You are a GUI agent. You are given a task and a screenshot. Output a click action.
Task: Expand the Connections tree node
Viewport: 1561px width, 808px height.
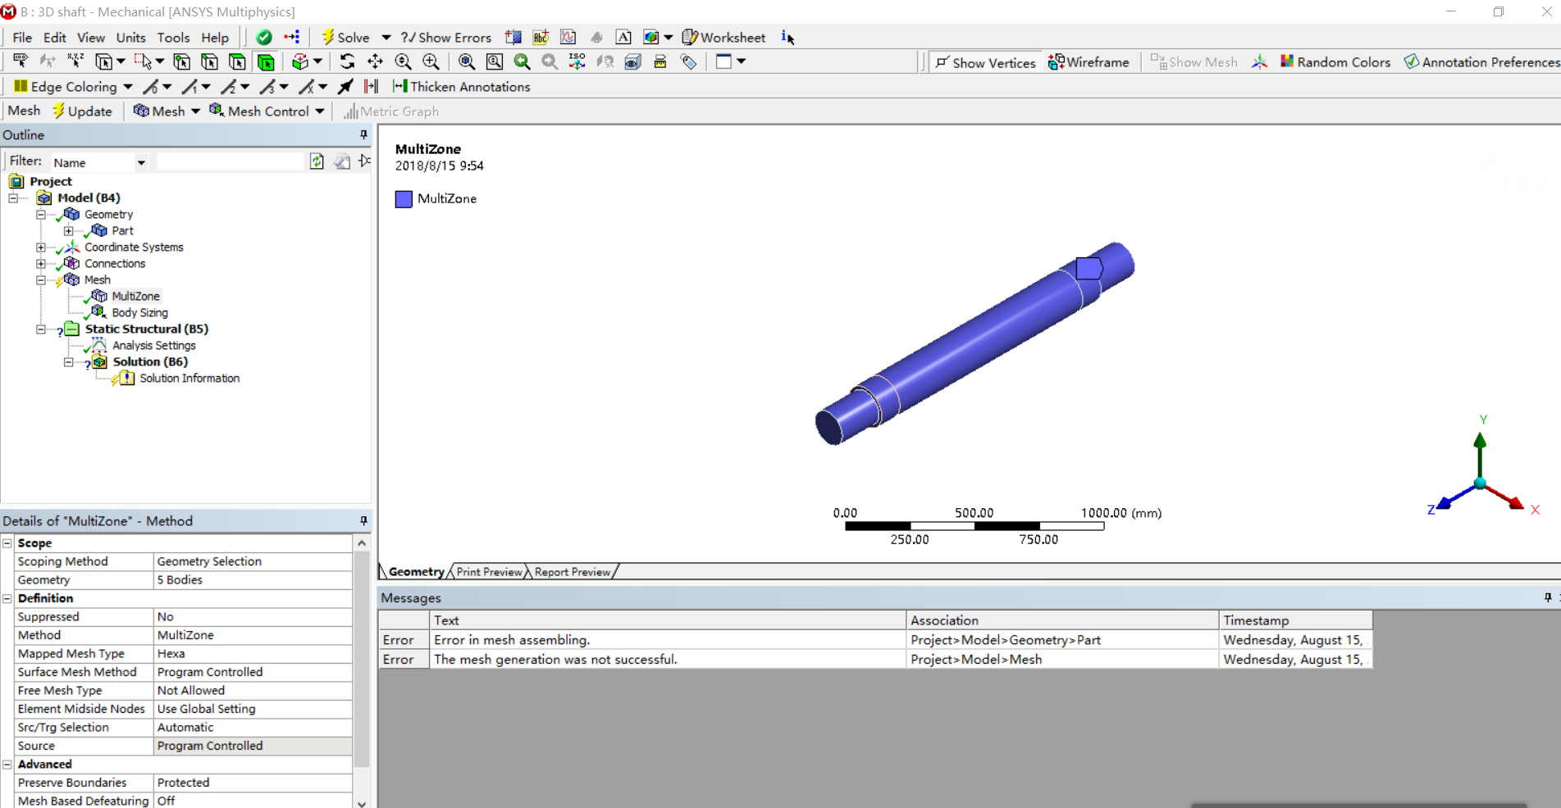pos(40,263)
